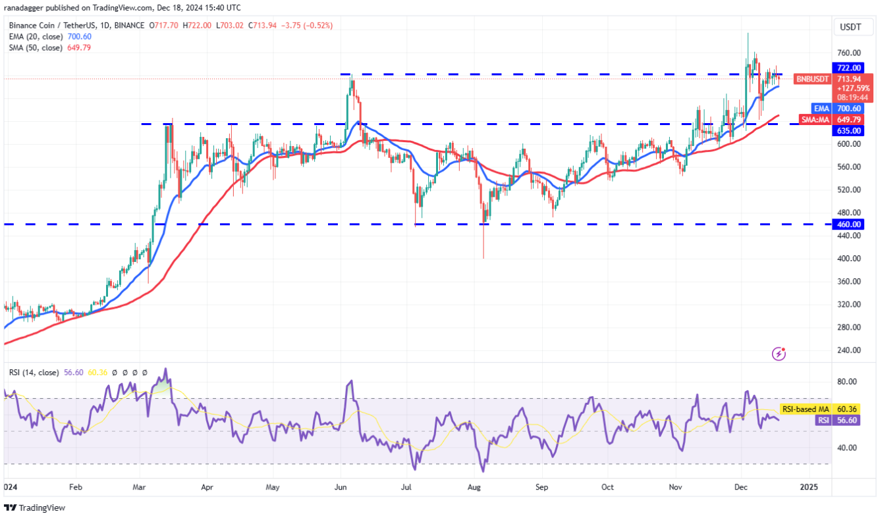This screenshot has width=878, height=518.
Task: Click the 40.00 RSI axis label
Action: pyautogui.click(x=847, y=448)
